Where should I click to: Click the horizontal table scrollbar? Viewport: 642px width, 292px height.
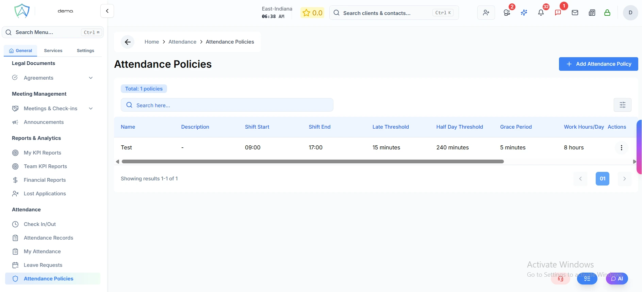click(312, 162)
